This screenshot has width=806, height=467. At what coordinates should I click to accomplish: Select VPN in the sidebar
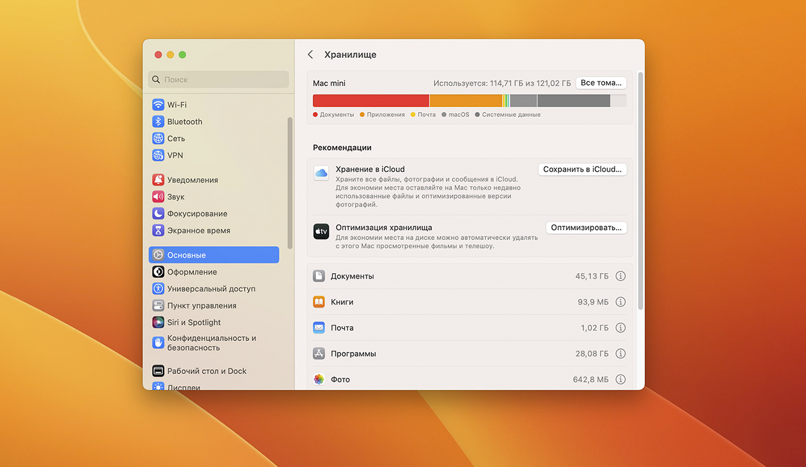[214, 155]
